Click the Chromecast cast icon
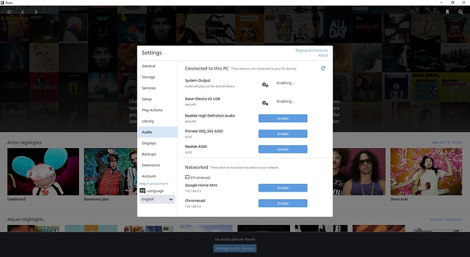The width and height of the screenshot is (470, 257). (x=187, y=177)
